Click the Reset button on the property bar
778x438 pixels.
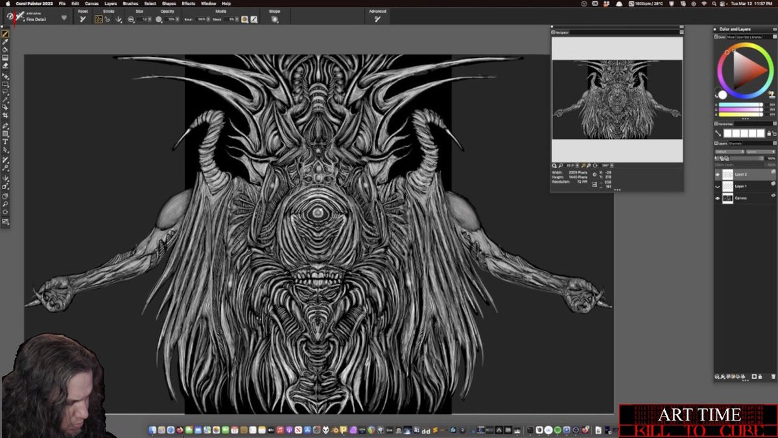(x=82, y=18)
